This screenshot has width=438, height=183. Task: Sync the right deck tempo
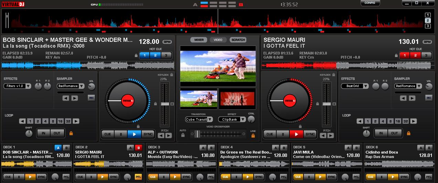(310, 134)
